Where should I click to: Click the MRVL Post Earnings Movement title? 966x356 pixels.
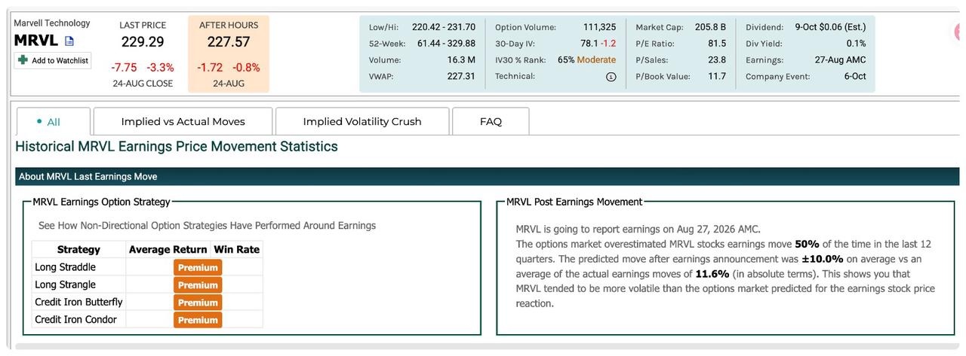(574, 202)
